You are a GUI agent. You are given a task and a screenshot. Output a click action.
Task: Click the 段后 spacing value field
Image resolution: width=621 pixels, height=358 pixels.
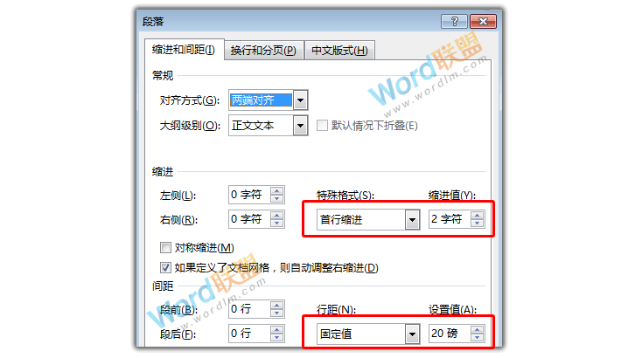coord(250,334)
